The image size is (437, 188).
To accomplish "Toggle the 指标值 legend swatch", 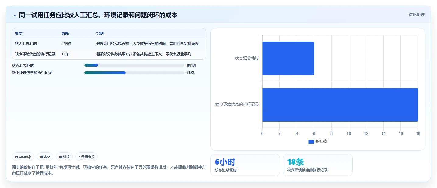I will click(311, 142).
